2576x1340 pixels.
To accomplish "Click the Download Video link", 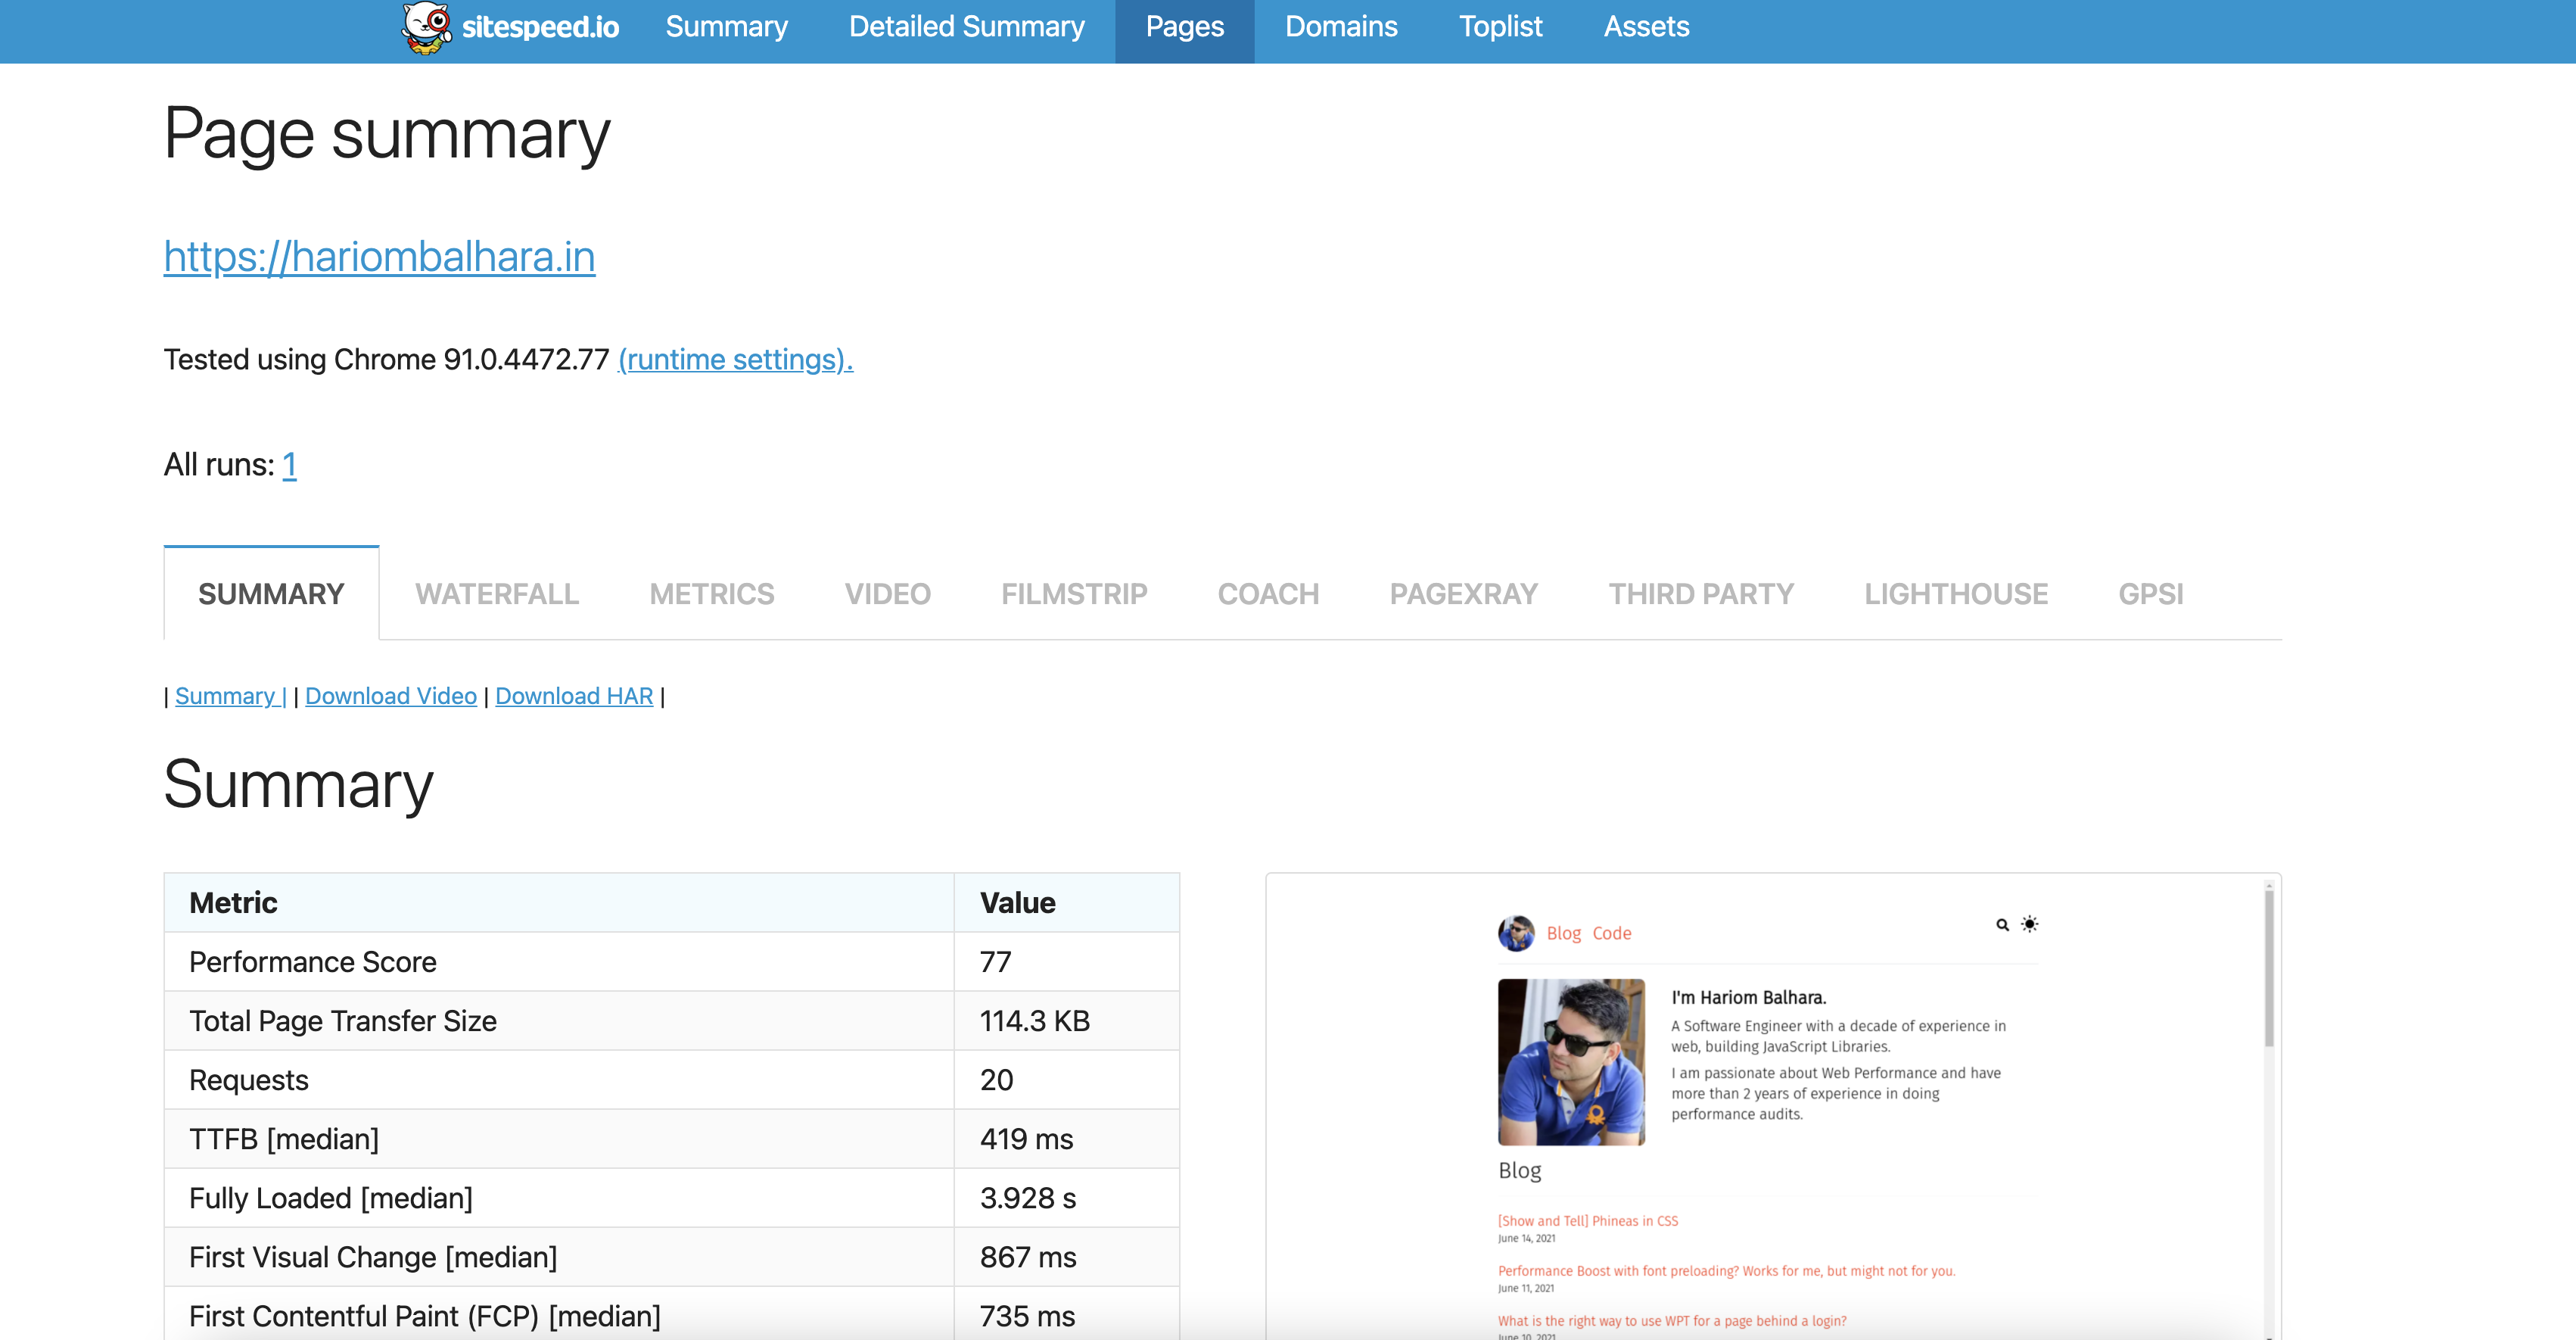I will point(390,696).
